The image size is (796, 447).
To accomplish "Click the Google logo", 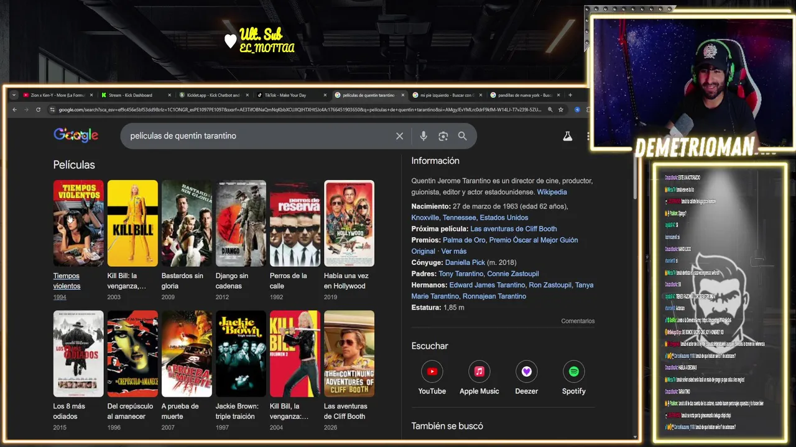I will 76,135.
